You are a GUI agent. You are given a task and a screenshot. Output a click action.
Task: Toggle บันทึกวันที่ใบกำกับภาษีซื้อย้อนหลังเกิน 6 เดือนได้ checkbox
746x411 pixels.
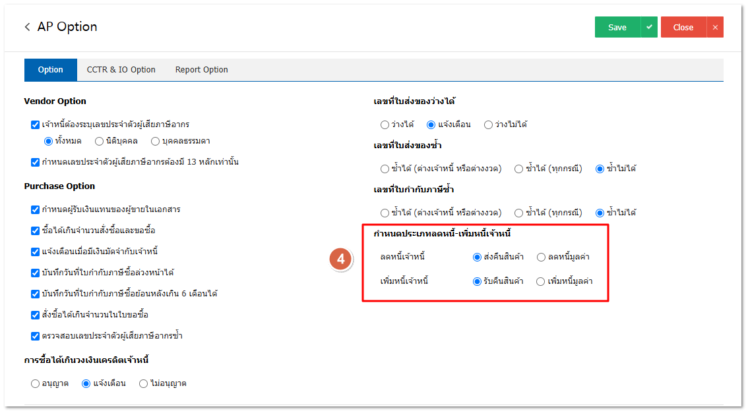click(35, 294)
